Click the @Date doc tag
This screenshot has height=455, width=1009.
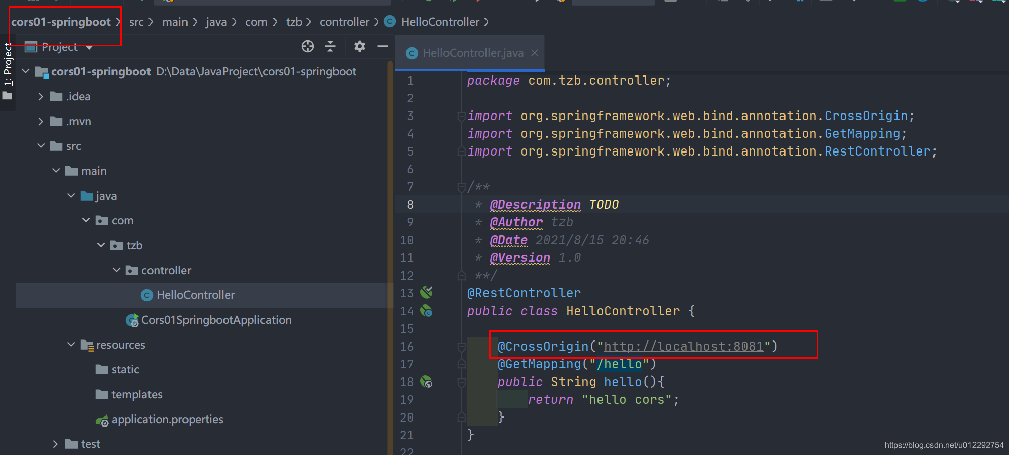pyautogui.click(x=509, y=240)
